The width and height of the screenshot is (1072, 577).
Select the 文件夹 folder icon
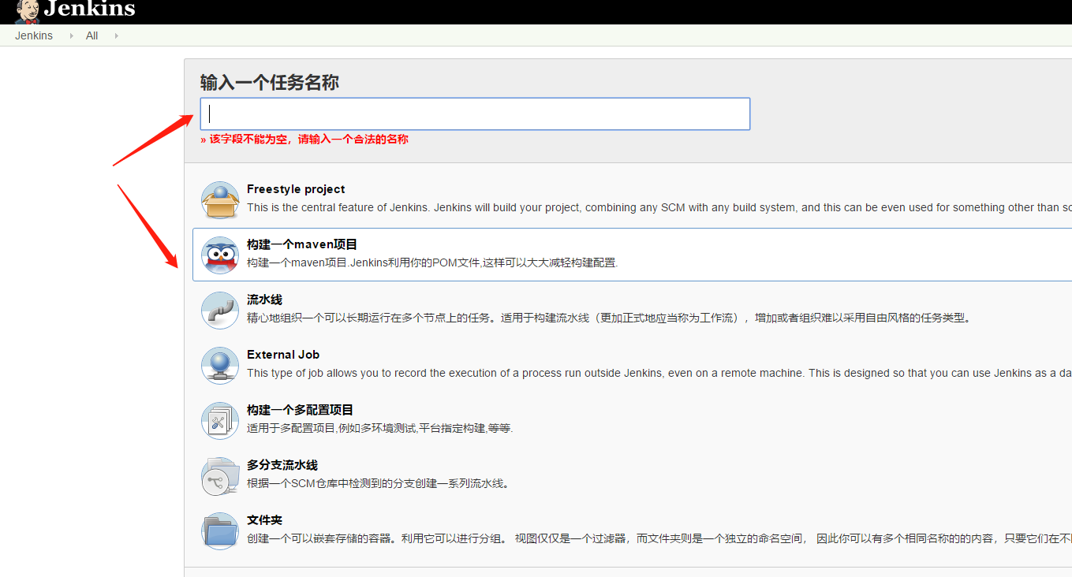point(220,531)
